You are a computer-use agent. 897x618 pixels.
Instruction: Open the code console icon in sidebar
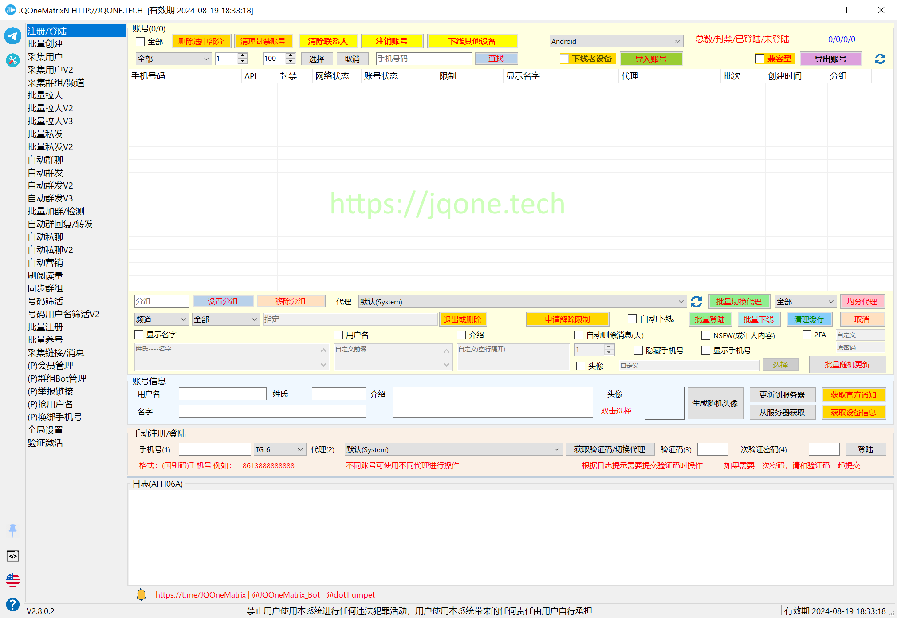tap(13, 555)
